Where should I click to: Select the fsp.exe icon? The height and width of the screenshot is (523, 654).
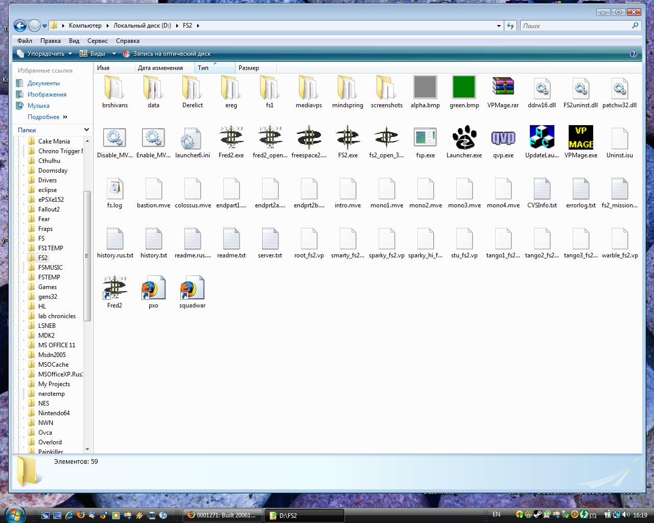point(425,137)
